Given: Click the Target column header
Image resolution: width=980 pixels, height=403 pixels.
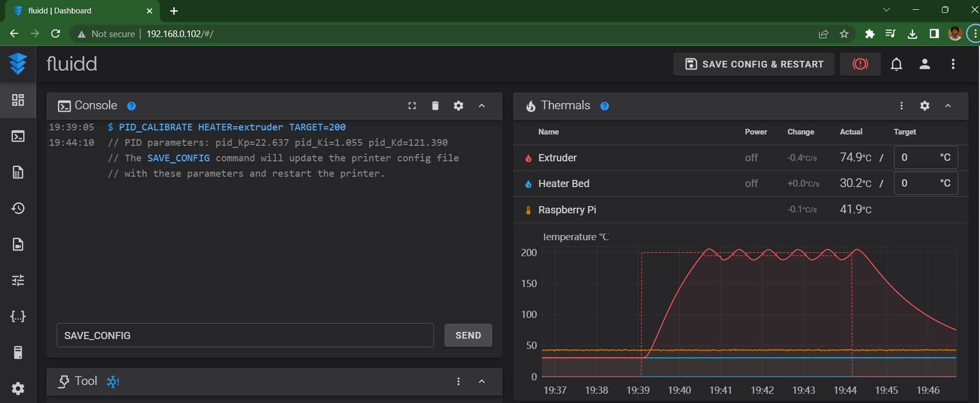Looking at the screenshot, I should [x=905, y=132].
